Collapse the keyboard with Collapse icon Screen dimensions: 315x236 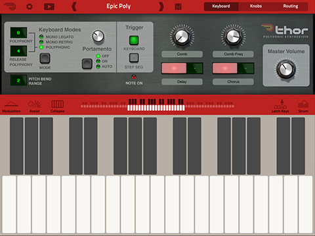point(58,106)
